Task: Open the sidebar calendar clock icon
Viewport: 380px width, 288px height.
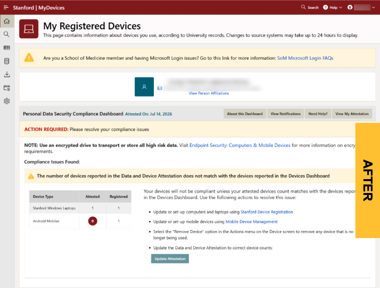Action: pyautogui.click(x=7, y=88)
